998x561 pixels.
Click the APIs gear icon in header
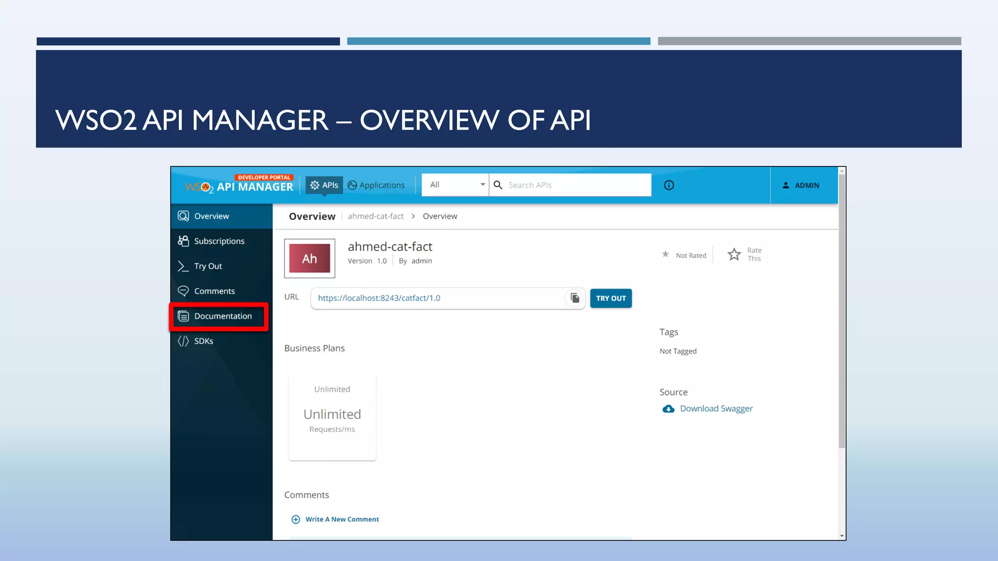(x=315, y=185)
